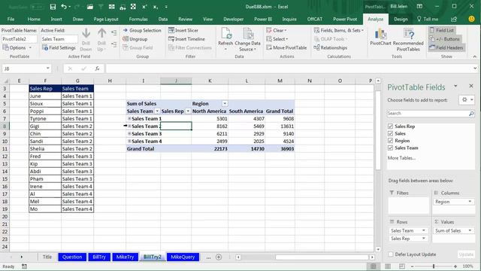This screenshot has width=481, height=271.
Task: Expand Sales Team 1 row in pivot
Action: tap(129, 118)
